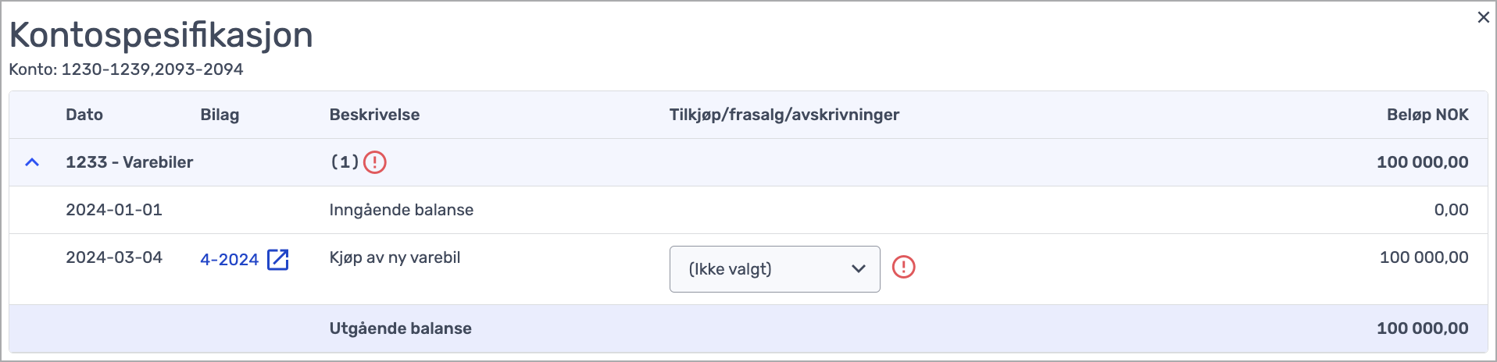Click the (1) count in group row
Screen dimensions: 1497x362
click(345, 162)
